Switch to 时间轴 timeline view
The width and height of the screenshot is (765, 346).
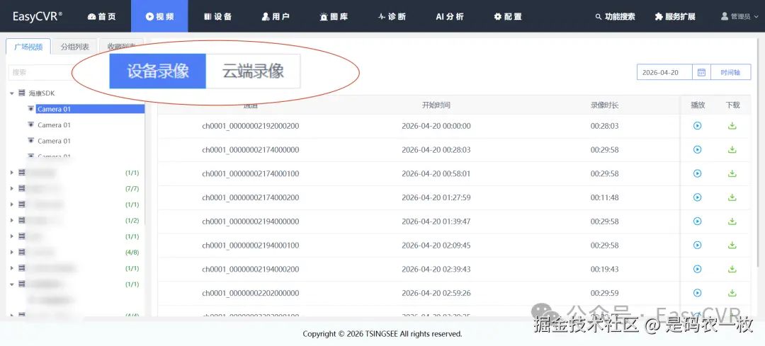click(x=730, y=72)
